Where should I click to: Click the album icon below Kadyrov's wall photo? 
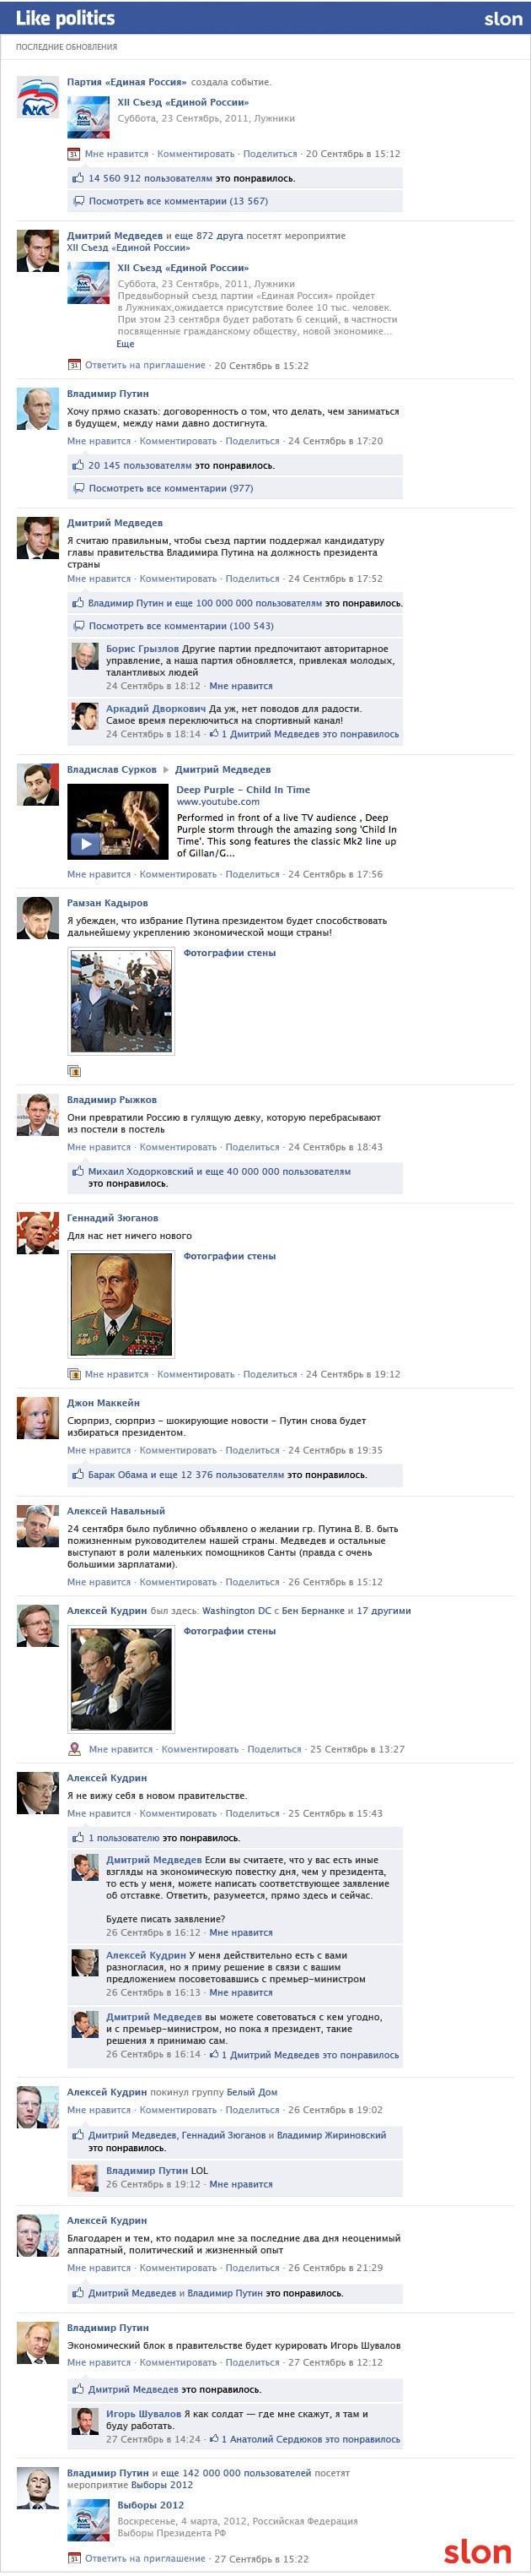[74, 1070]
